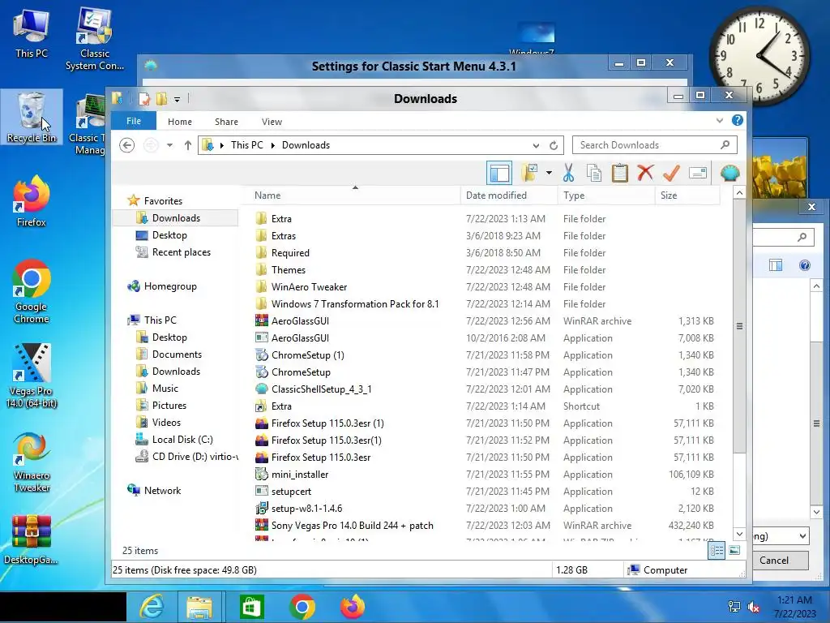Click file list scrollbar down arrow
This screenshot has width=830, height=623.
click(739, 534)
